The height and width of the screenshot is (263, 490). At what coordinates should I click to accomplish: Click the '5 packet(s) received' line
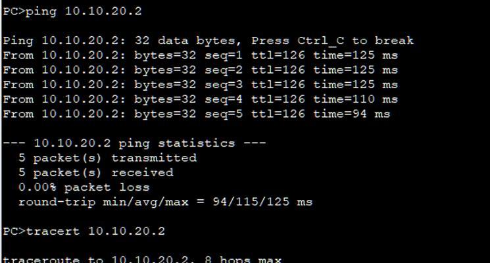[x=96, y=173]
